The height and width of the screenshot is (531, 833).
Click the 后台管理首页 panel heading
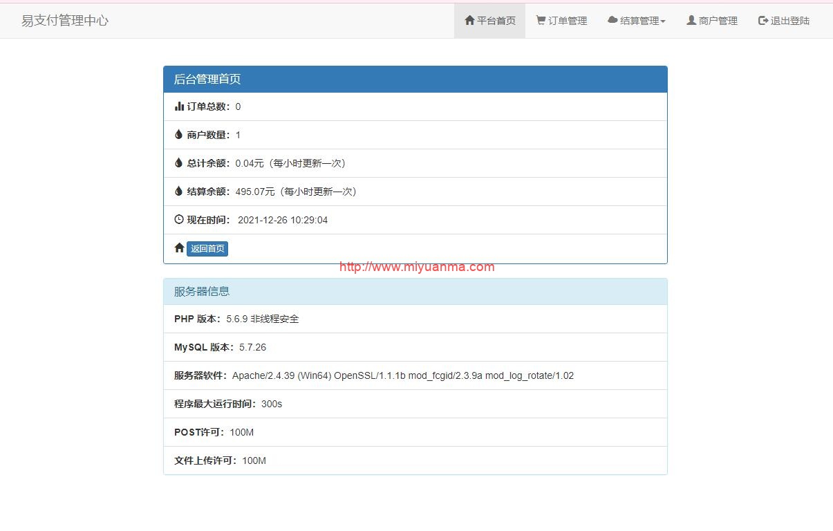415,80
